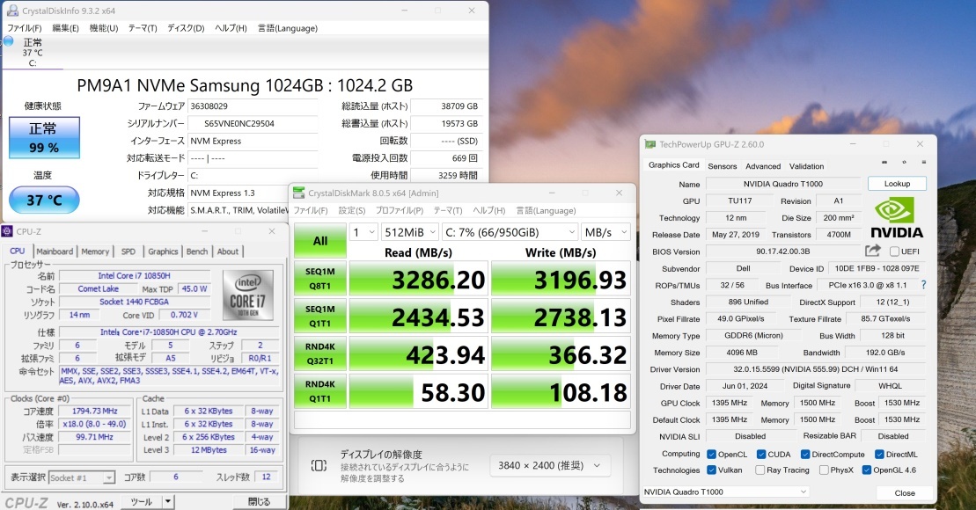Toggle the CUDA checkbox

pos(760,454)
